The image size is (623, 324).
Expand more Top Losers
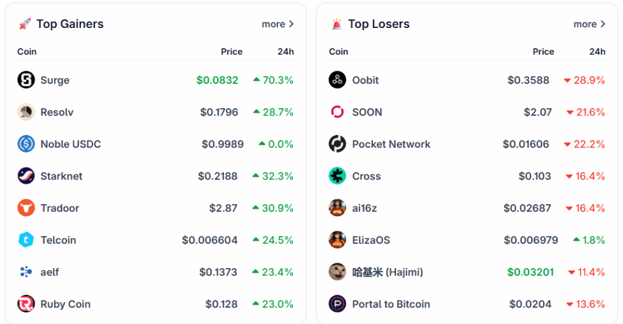pyautogui.click(x=590, y=24)
